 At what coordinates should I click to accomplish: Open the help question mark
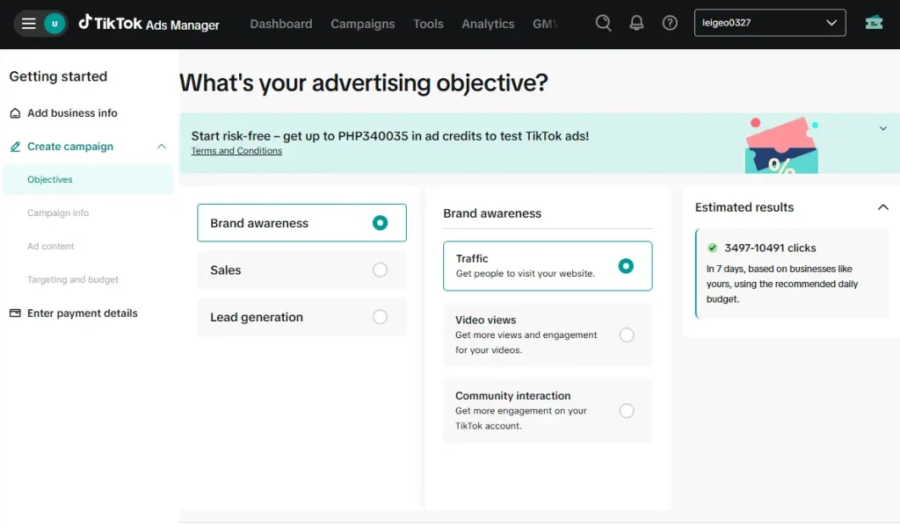[669, 23]
